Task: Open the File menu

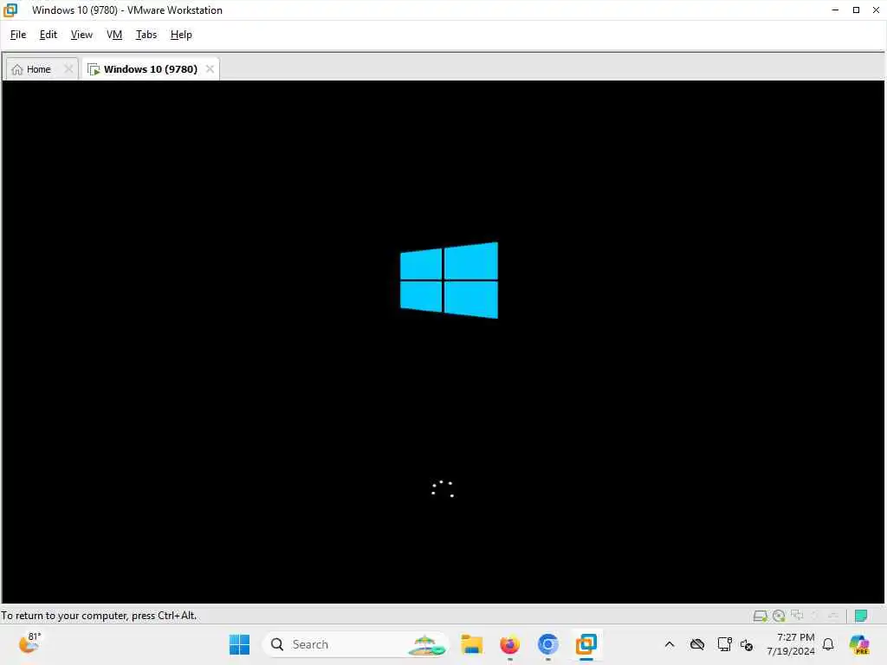Action: [x=18, y=35]
